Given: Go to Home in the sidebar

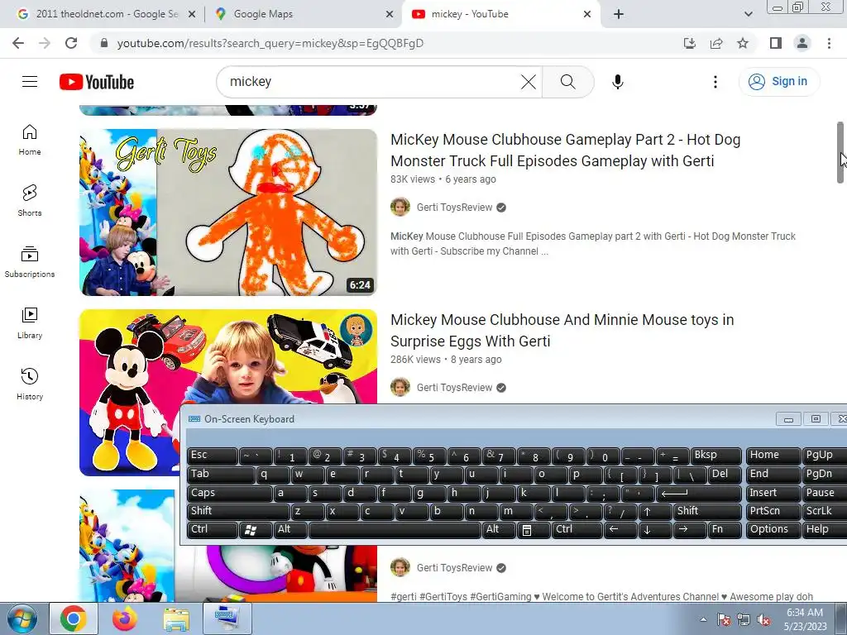Looking at the screenshot, I should pyautogui.click(x=30, y=140).
